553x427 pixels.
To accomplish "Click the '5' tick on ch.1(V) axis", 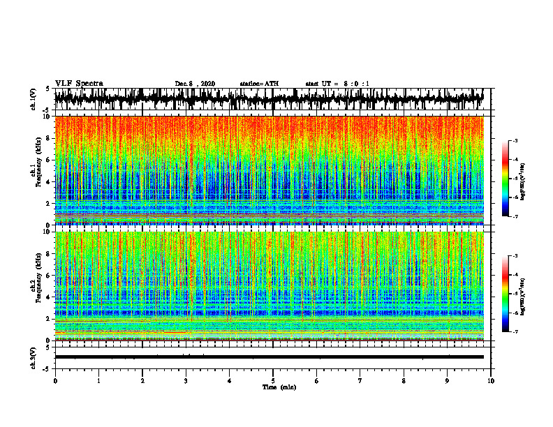I will click(47, 89).
